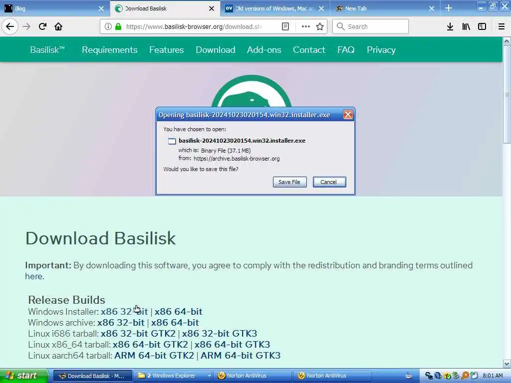Viewport: 511px width, 383px height.
Task: Click Save File in the dialog
Action: click(289, 182)
